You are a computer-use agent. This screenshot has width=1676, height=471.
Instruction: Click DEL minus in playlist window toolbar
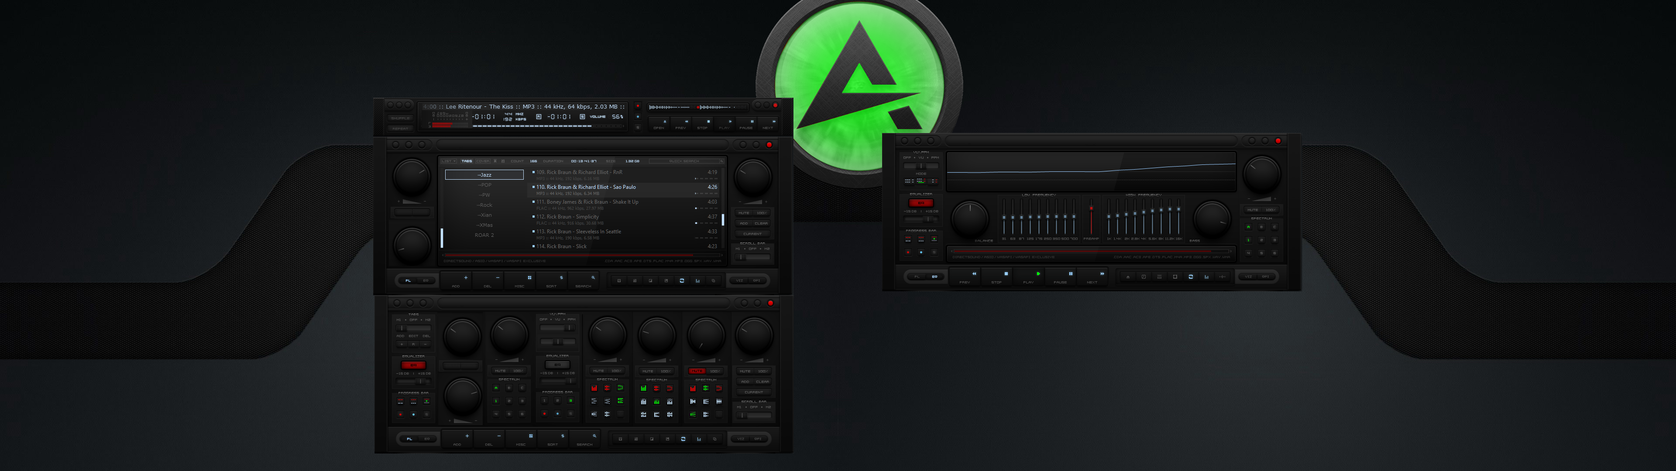coord(488,280)
